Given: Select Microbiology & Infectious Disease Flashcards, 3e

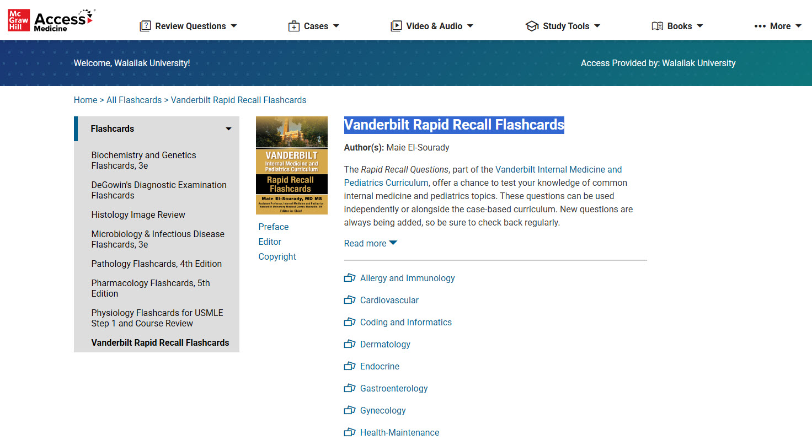Looking at the screenshot, I should [x=158, y=239].
